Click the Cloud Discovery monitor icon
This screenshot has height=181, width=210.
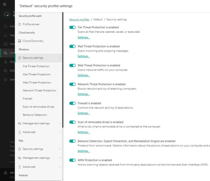[20, 41]
